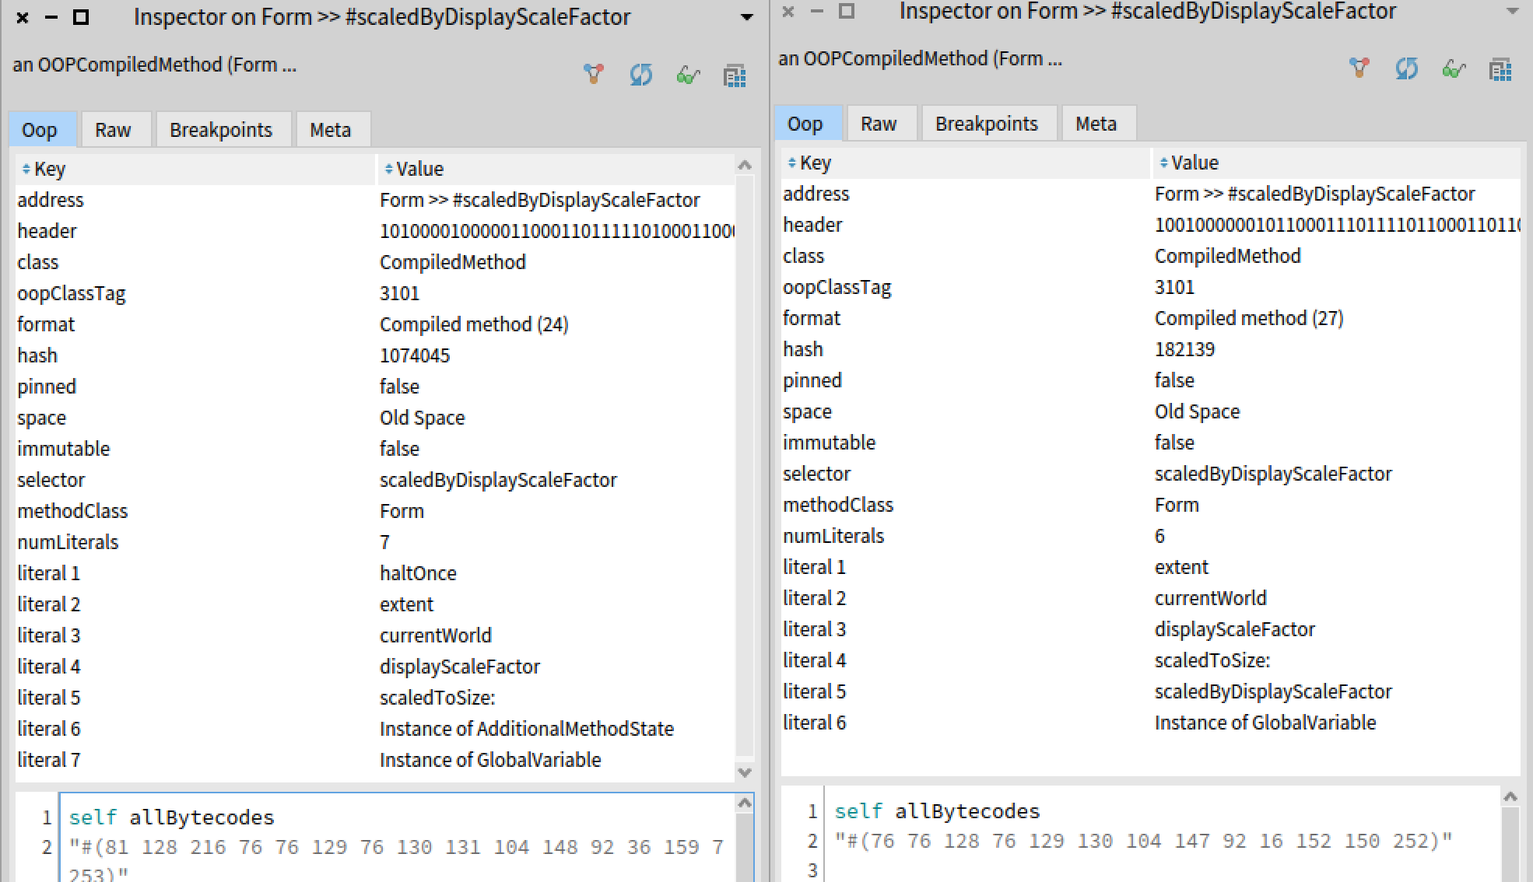
Task: Open left inspector window title dropdown arrow
Action: (747, 17)
